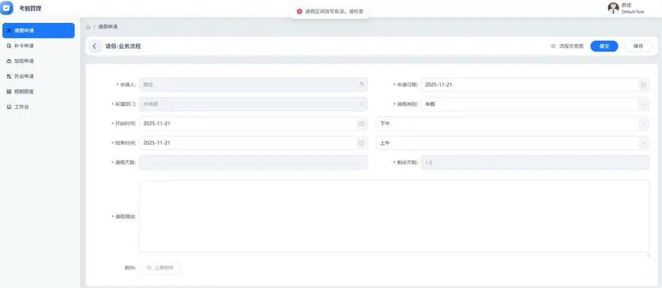Click the user avatar picture

(613, 8)
